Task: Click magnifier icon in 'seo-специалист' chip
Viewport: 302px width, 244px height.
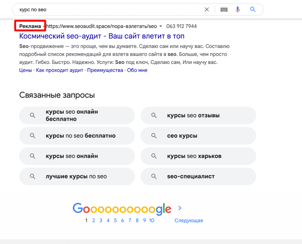Action: point(154,177)
